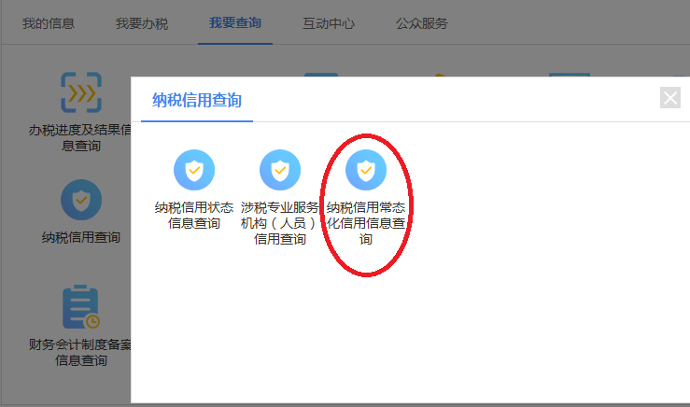690x407 pixels.
Task: Click 纳税信用常态化信用信息查询 label
Action: 366,223
